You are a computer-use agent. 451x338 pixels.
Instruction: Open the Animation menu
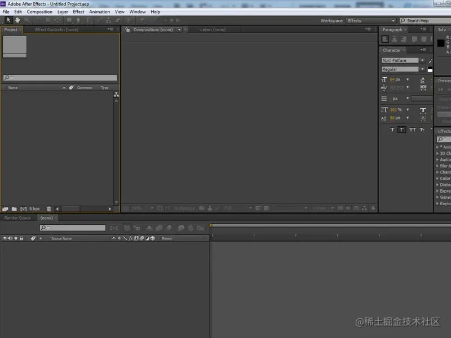[x=99, y=12]
